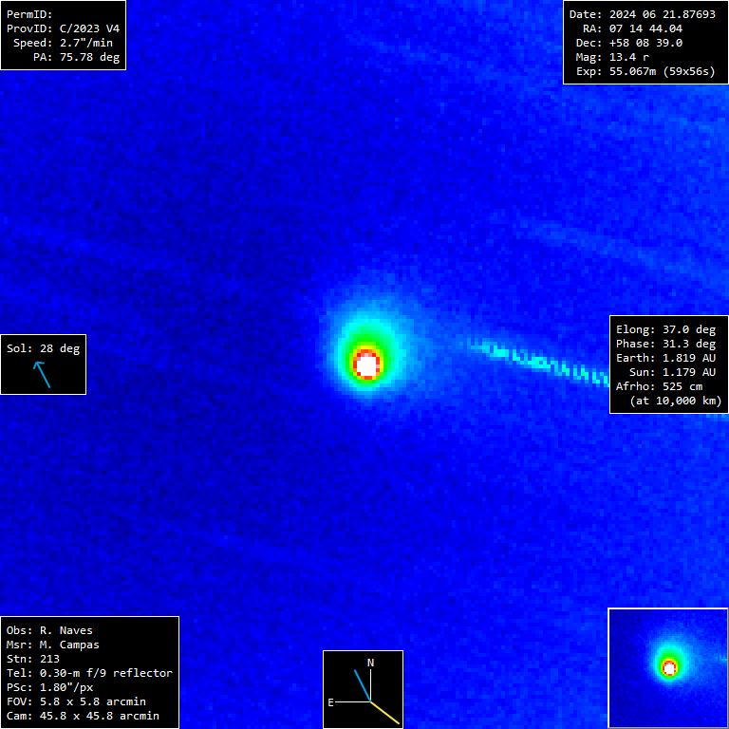
Task: Click the 'Obs: R. Naves' line
Action: [x=49, y=630]
